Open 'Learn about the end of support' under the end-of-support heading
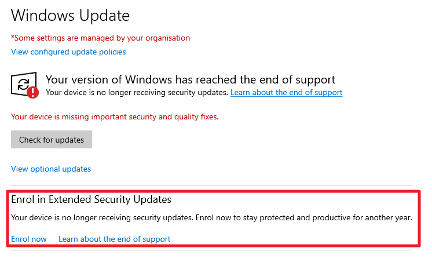 pos(286,93)
